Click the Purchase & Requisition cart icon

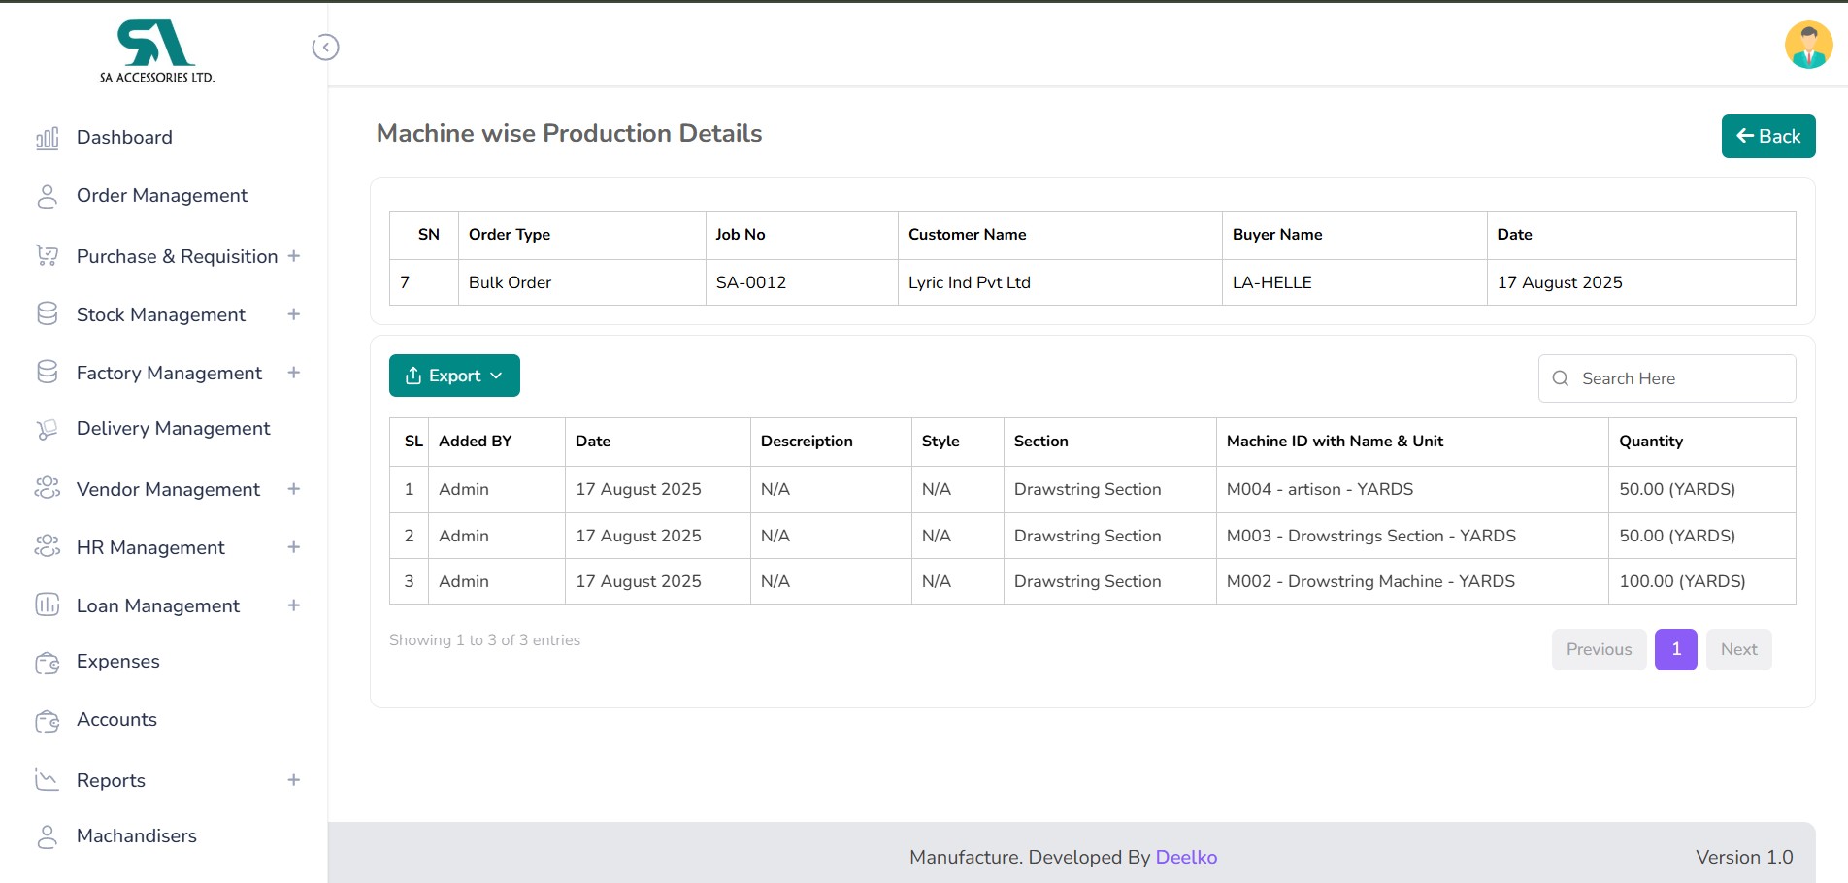pos(47,256)
